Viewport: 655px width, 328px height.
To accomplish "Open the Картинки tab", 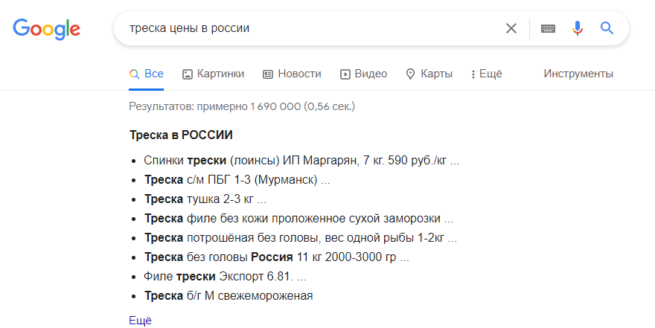I will 213,74.
